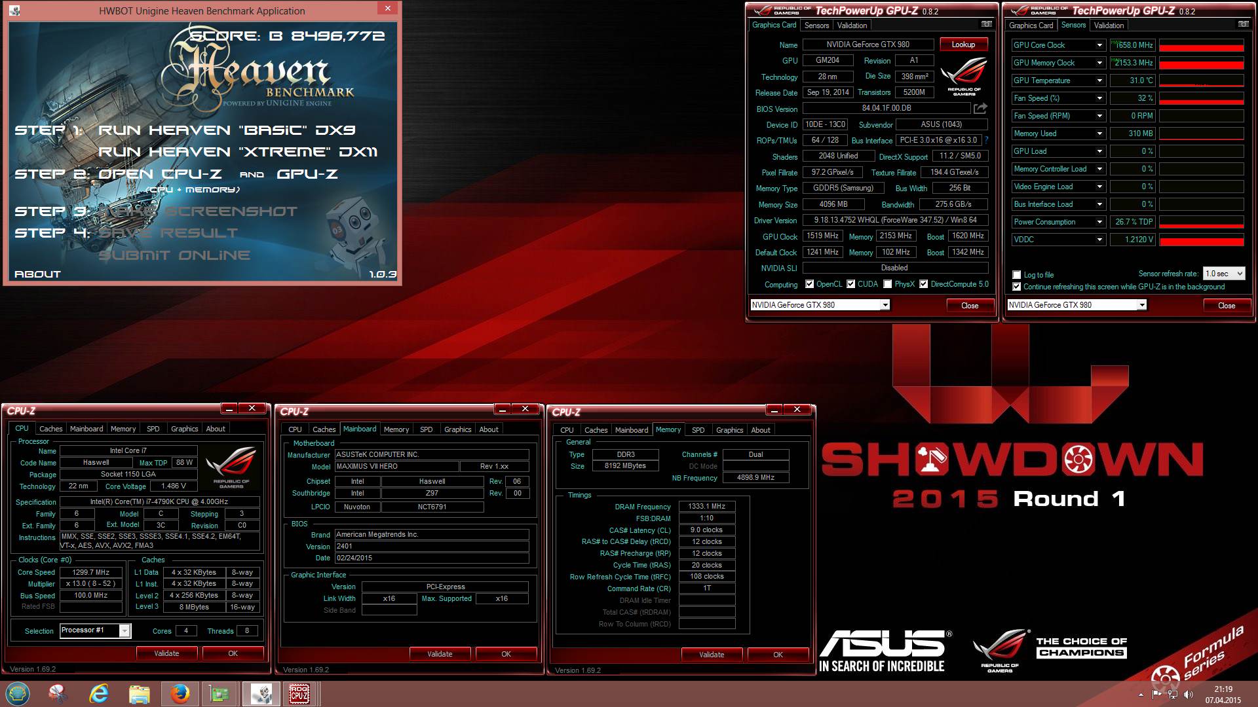Toggle the DirectCompute 5.0 checkbox
The width and height of the screenshot is (1258, 707).
pos(923,284)
